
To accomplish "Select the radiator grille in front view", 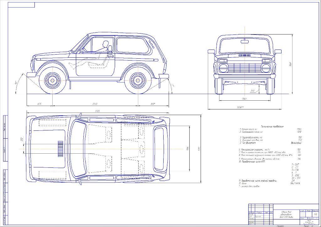I will coord(245,68).
